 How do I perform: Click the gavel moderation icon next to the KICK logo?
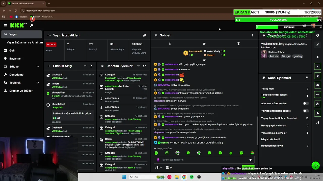[32, 25]
